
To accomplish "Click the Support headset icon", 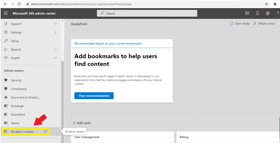I will coord(6,24).
